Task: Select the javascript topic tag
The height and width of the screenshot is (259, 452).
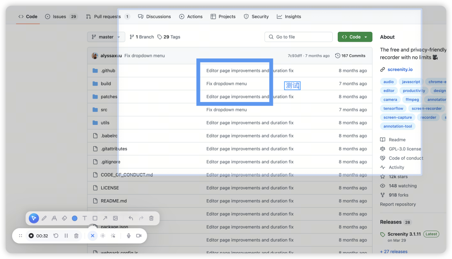Action: point(411,82)
